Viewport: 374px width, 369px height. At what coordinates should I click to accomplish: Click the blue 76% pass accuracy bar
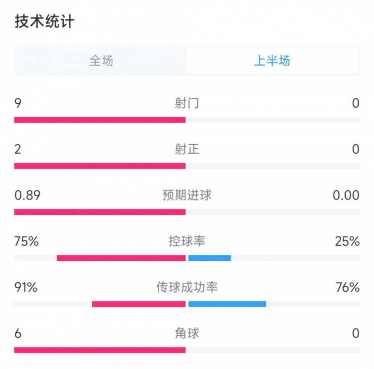coord(227,304)
